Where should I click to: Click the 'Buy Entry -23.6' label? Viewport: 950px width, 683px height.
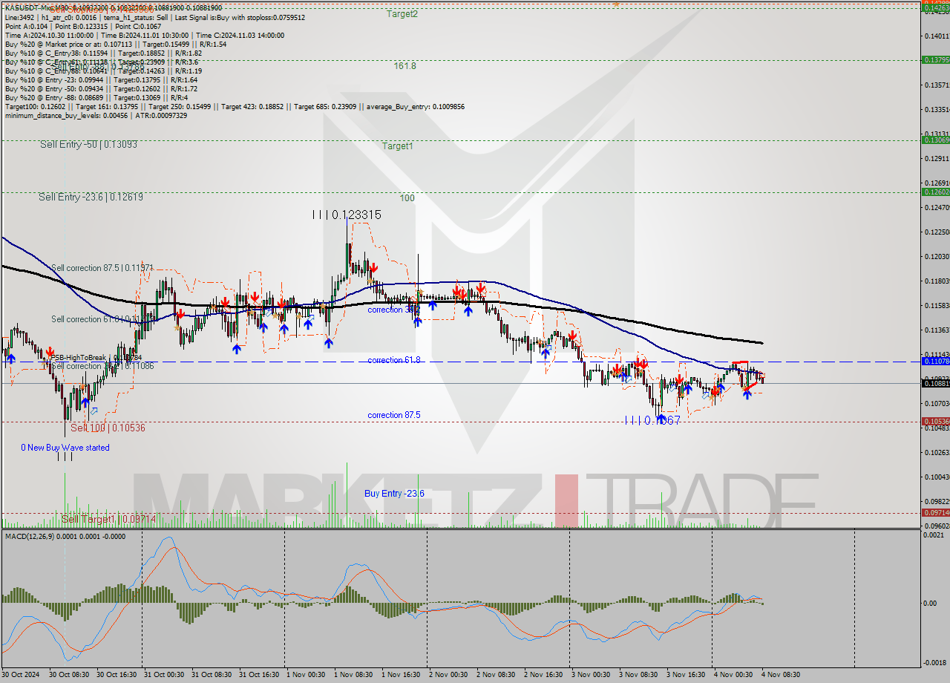tap(394, 493)
